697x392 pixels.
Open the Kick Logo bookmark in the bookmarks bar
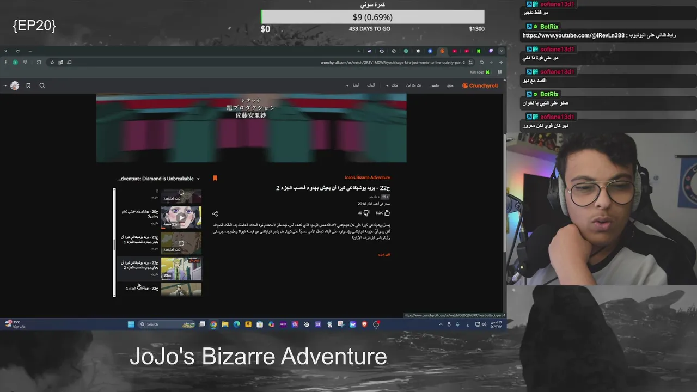tap(480, 72)
